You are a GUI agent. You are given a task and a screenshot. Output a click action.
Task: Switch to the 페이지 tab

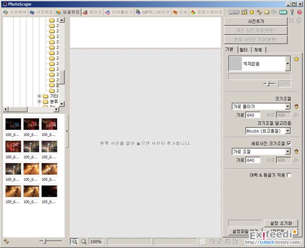coord(92,12)
